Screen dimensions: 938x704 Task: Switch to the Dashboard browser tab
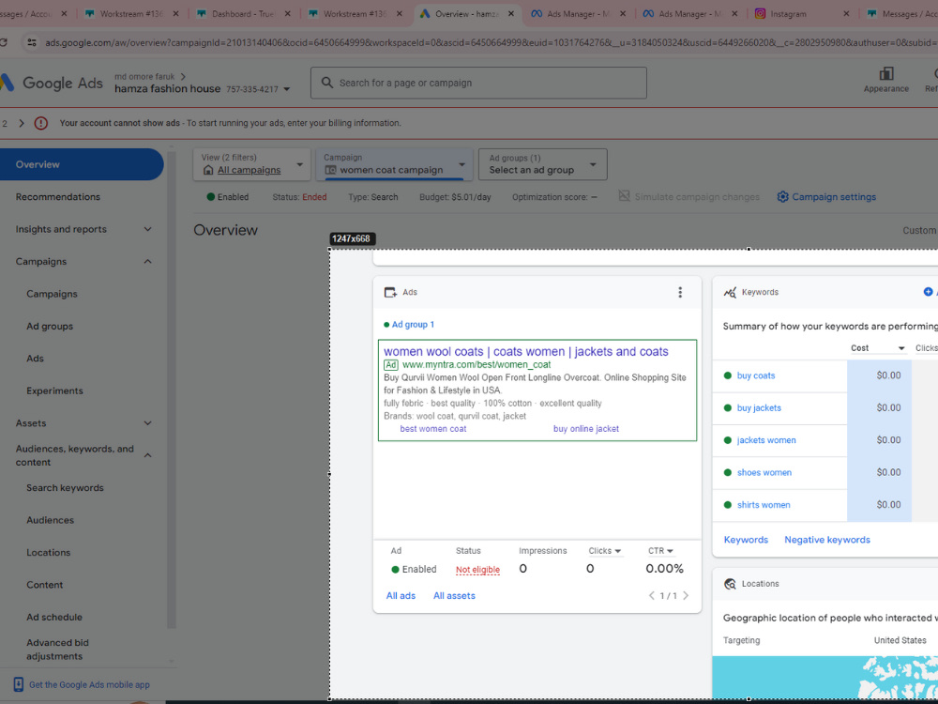coord(244,14)
